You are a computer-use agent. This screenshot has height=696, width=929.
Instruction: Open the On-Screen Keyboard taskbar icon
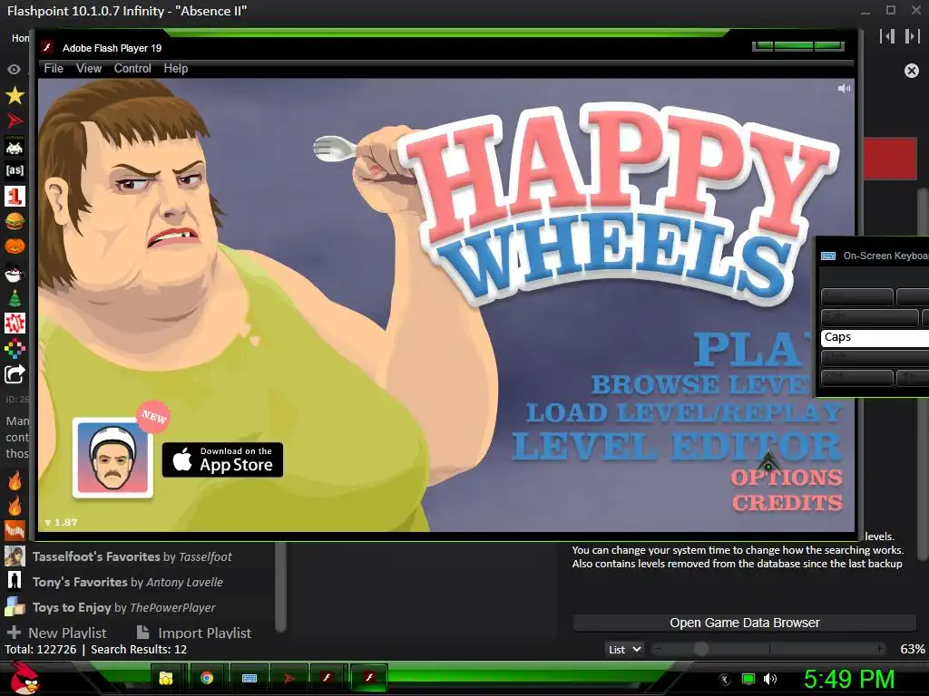pos(249,678)
